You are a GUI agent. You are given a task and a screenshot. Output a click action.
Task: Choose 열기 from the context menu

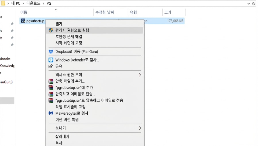click(x=95, y=24)
